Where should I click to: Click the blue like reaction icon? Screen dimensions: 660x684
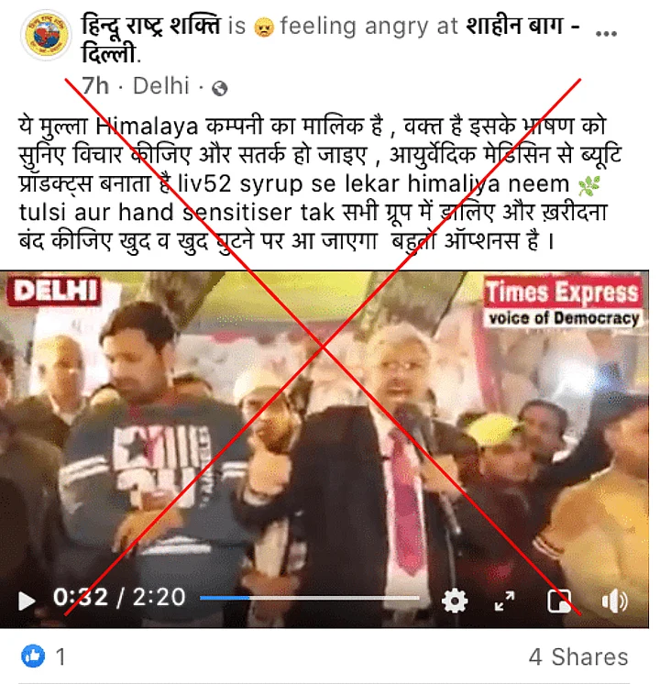pyautogui.click(x=33, y=656)
